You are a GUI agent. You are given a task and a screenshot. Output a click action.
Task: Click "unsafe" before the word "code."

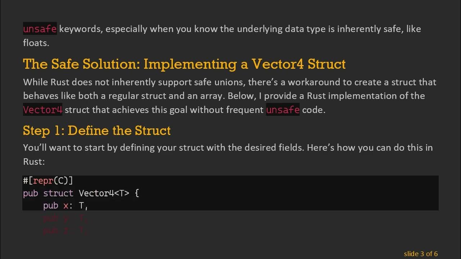[282, 110]
